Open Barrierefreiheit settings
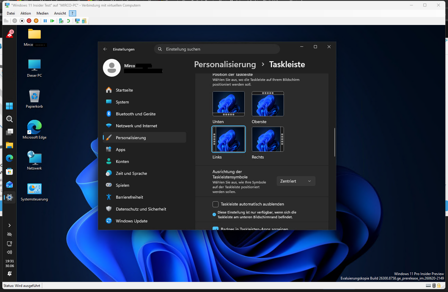The width and height of the screenshot is (448, 292). click(144, 197)
